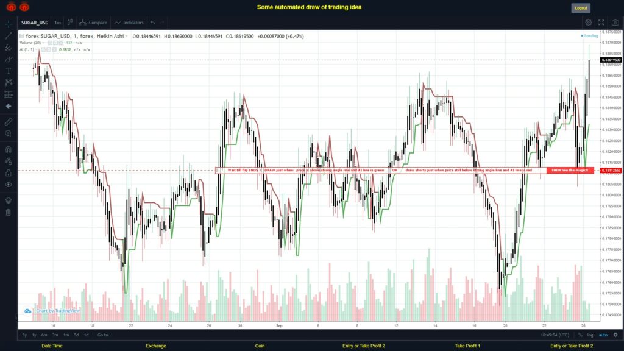Image resolution: width=624 pixels, height=351 pixels.
Task: Open the Go to... date selector
Action: (105, 335)
